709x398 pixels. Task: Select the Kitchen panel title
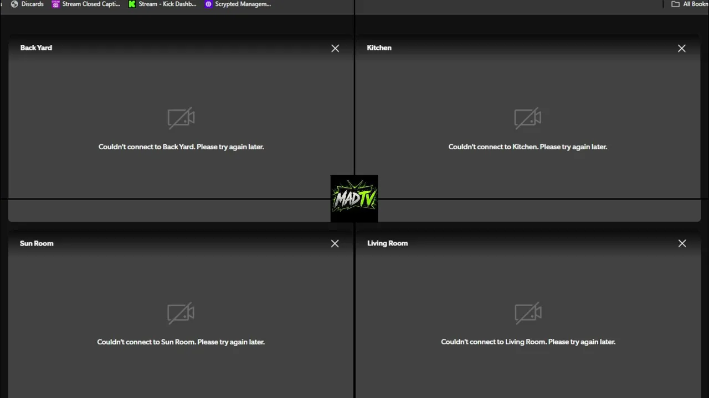[x=379, y=48]
